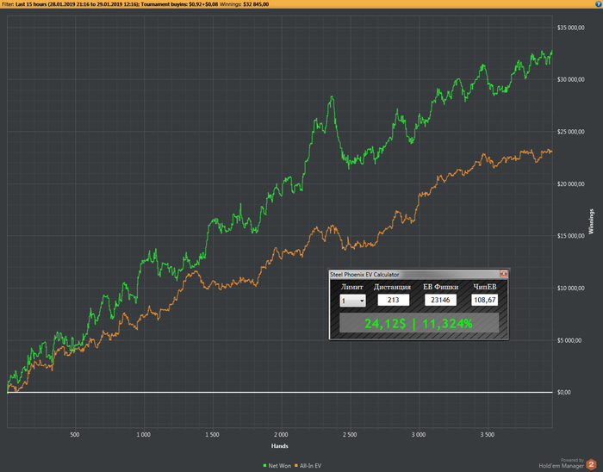This screenshot has width=603, height=472.
Task: Toggle the Net Won legend swatch
Action: point(264,465)
